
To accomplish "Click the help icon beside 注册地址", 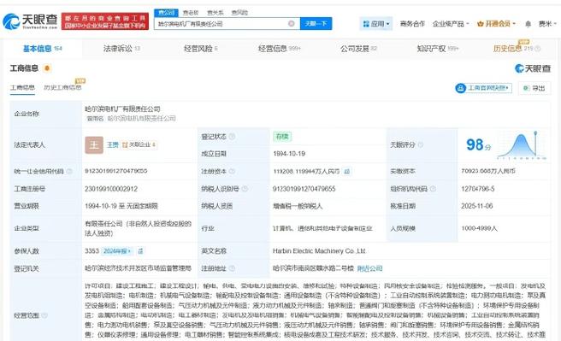I will pyautogui.click(x=232, y=268).
